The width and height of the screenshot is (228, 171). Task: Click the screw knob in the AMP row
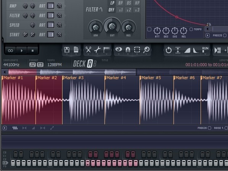pos(59,6)
